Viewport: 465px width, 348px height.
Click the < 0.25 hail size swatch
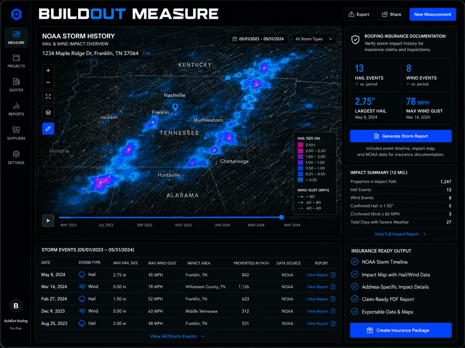tap(300, 180)
